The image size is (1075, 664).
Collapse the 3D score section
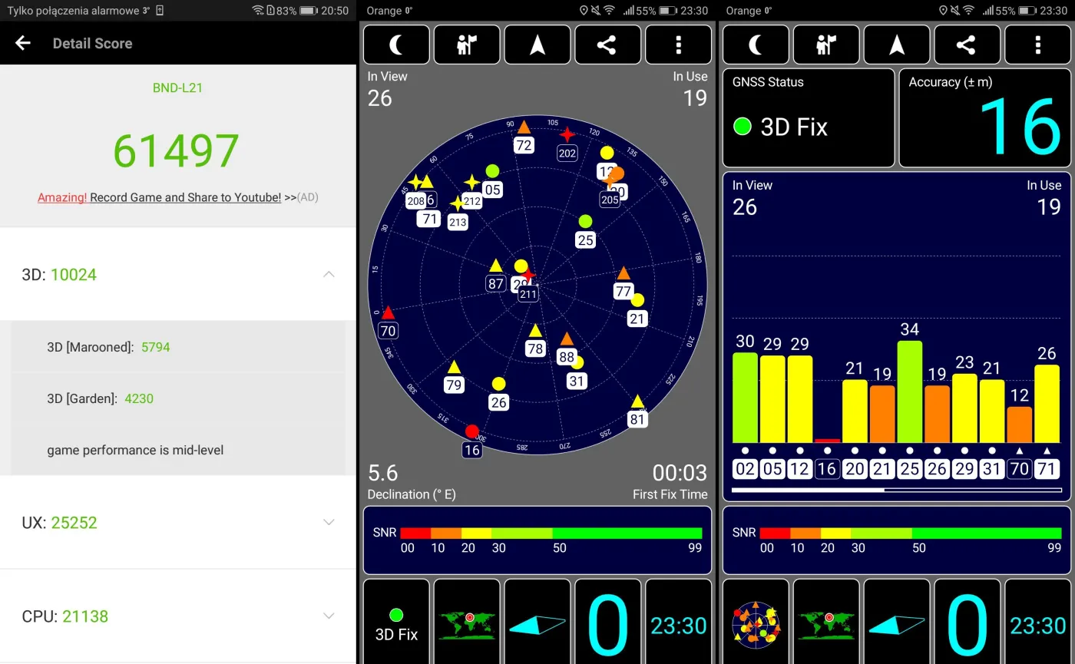coord(329,274)
